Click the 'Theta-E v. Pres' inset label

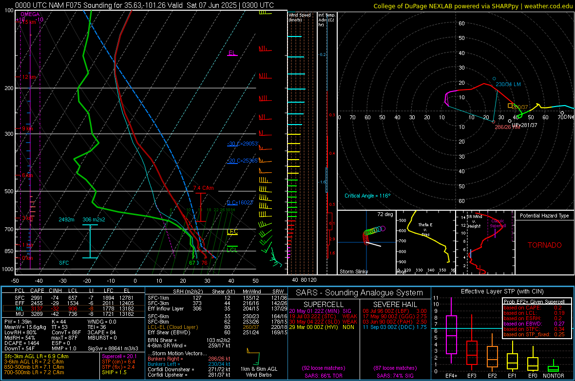coord(425,229)
